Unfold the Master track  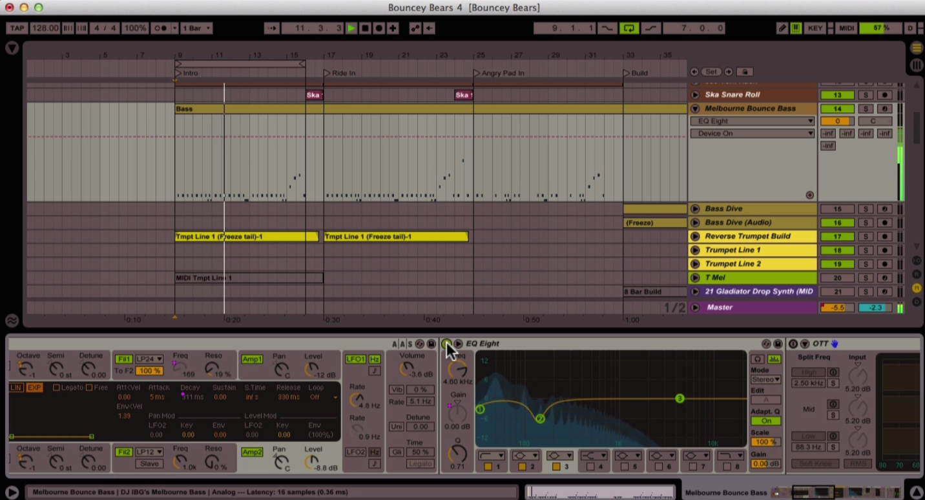click(695, 307)
